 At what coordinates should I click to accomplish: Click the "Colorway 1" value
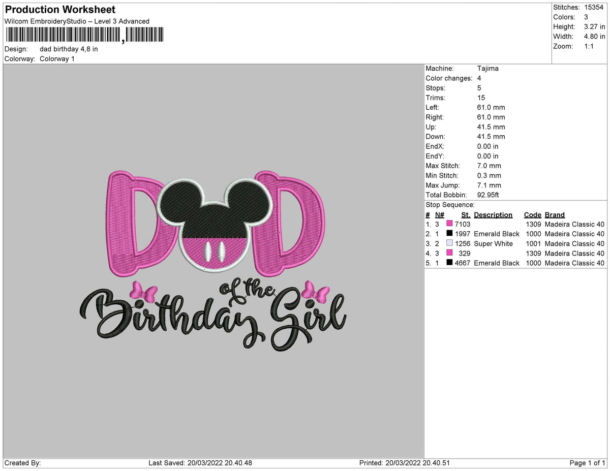click(57, 59)
